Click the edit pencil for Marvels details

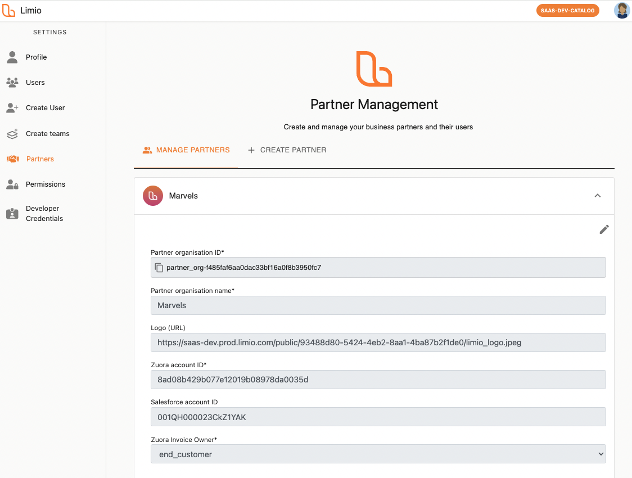604,229
